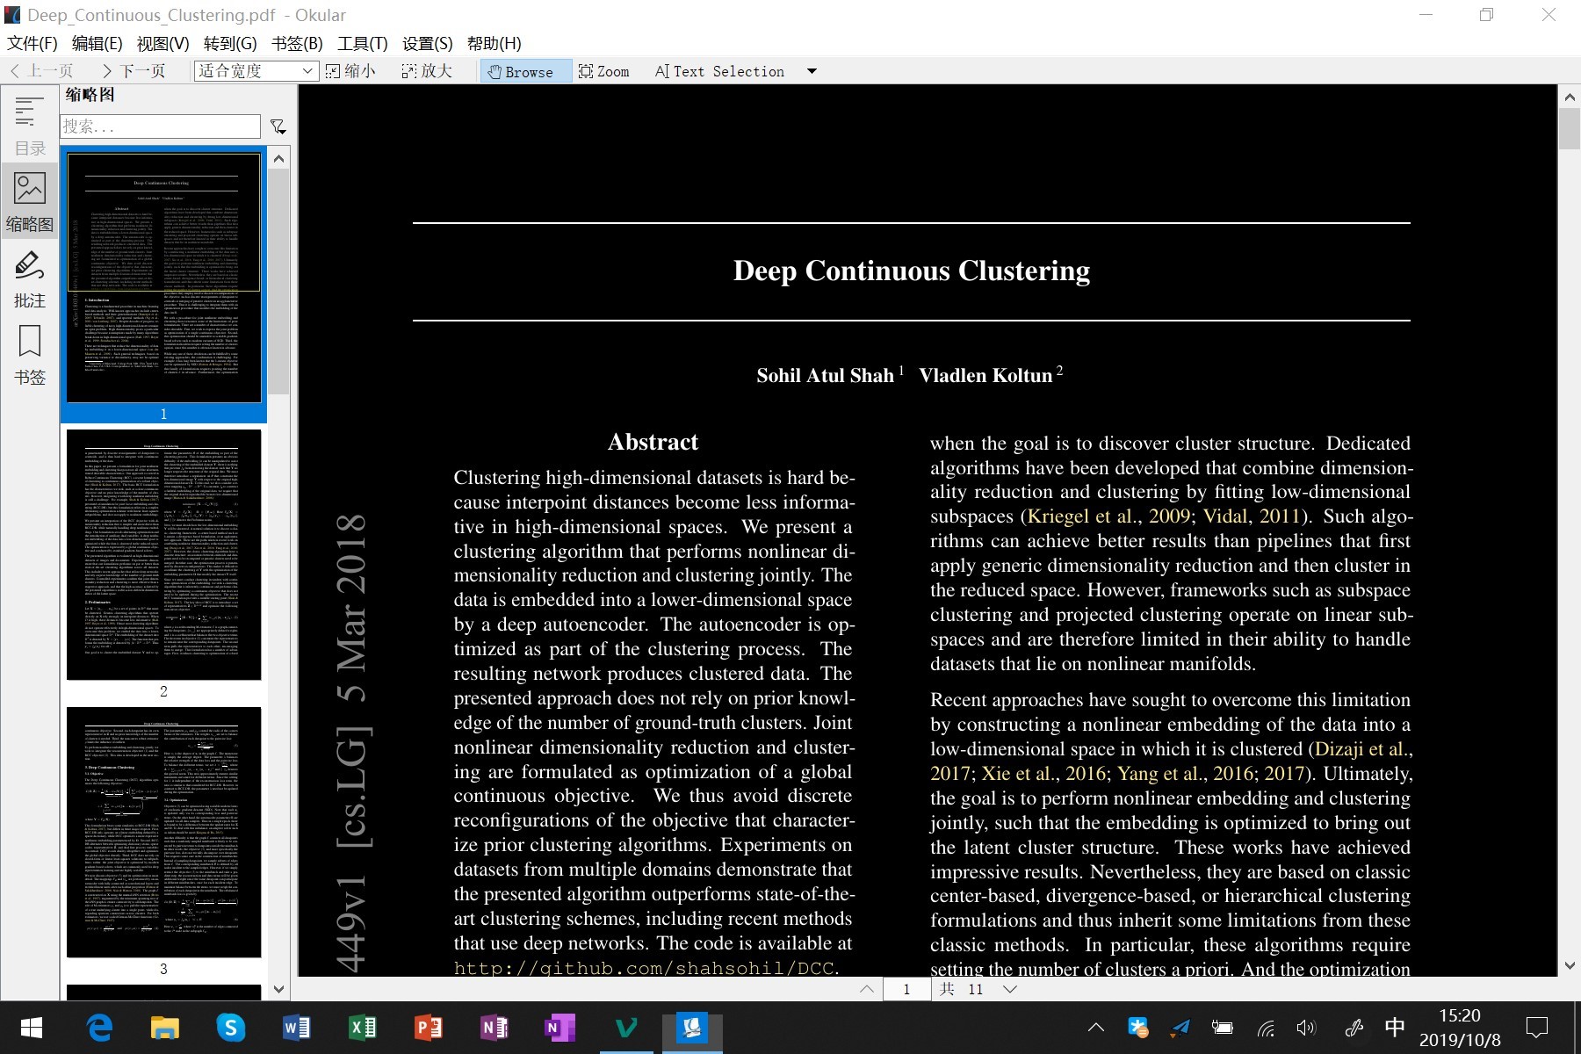The width and height of the screenshot is (1581, 1054).
Task: Open the green V app on taskbar
Action: tap(626, 1028)
